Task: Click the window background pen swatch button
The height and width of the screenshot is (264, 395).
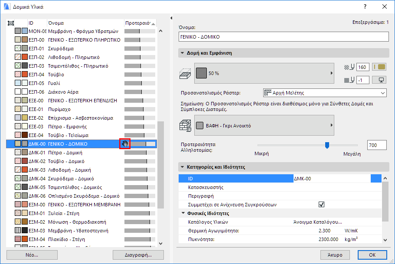Action: click(x=379, y=80)
